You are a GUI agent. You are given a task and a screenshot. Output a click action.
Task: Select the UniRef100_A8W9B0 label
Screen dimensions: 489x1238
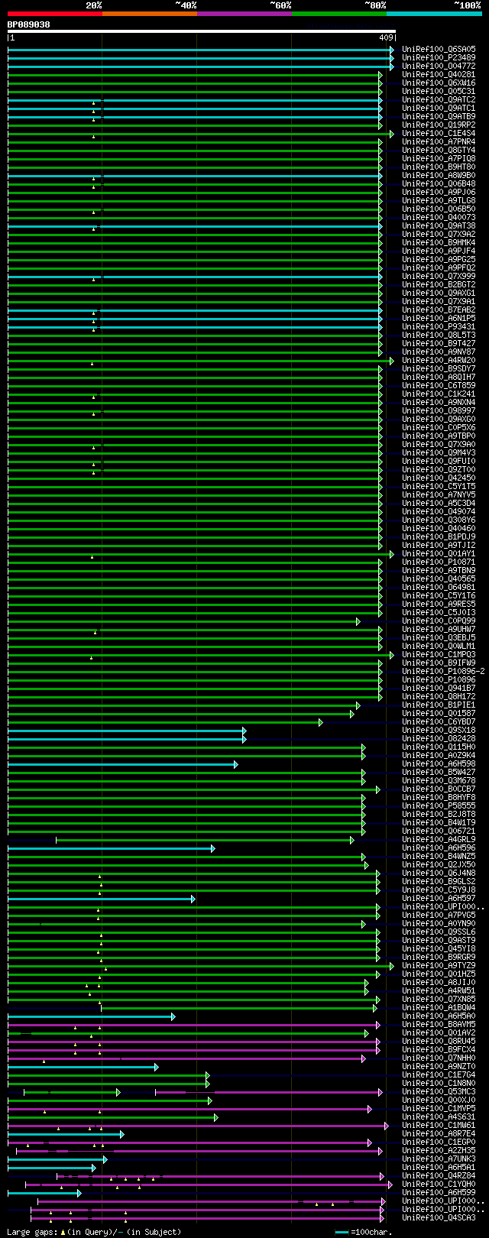pyautogui.click(x=439, y=176)
